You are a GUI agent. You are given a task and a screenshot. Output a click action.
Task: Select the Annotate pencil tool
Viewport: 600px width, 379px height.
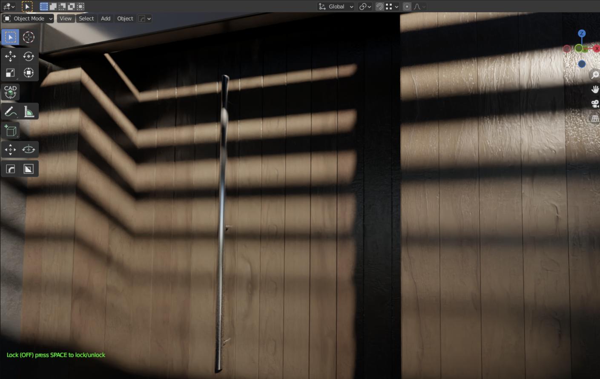click(10, 112)
